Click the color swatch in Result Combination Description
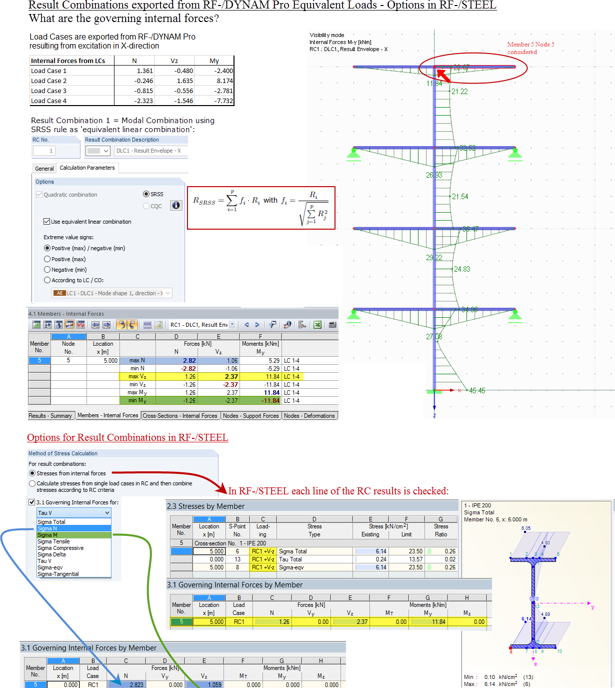The image size is (615, 688). tap(94, 151)
